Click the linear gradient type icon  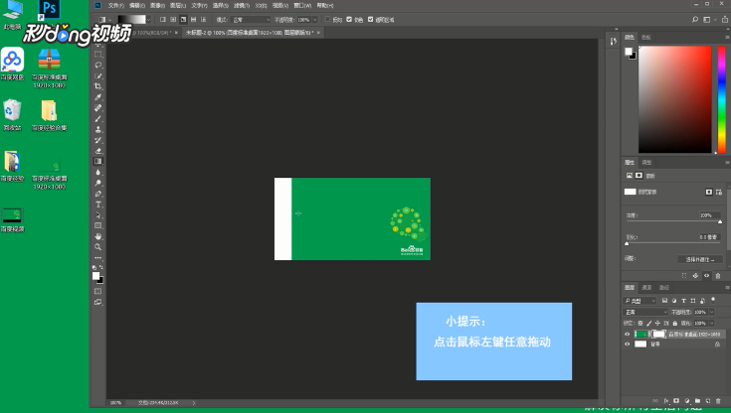[163, 20]
